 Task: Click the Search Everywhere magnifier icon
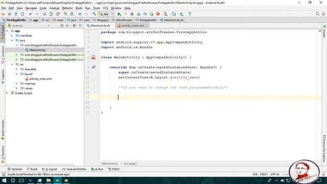coord(317,14)
